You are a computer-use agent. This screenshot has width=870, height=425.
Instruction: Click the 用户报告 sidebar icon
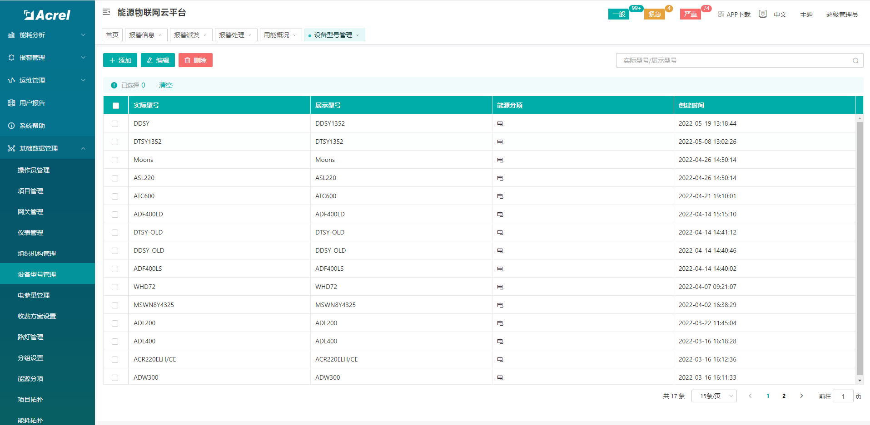(x=11, y=103)
